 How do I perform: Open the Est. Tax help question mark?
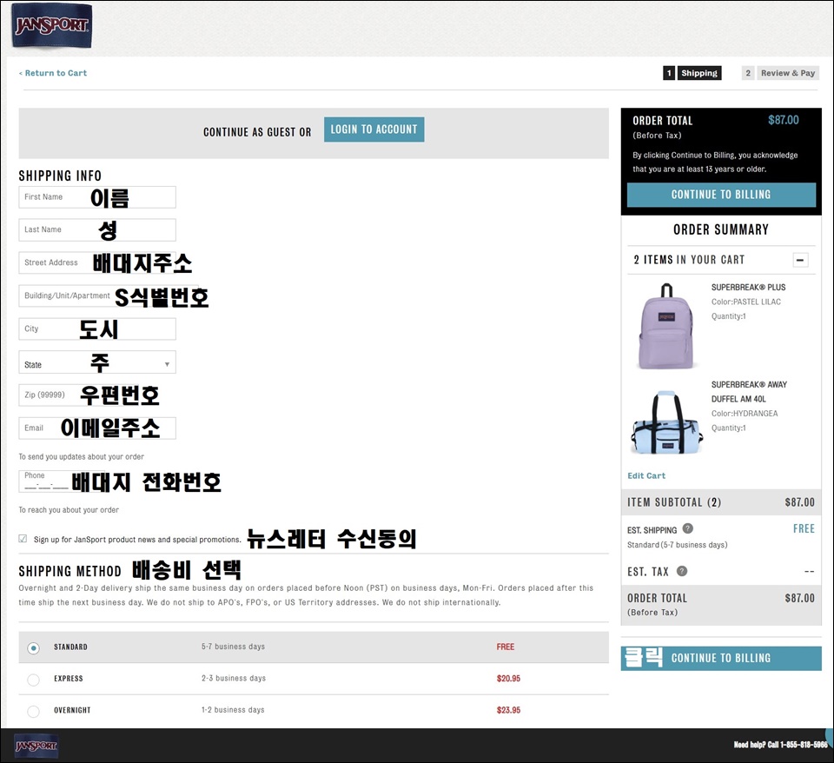[682, 571]
